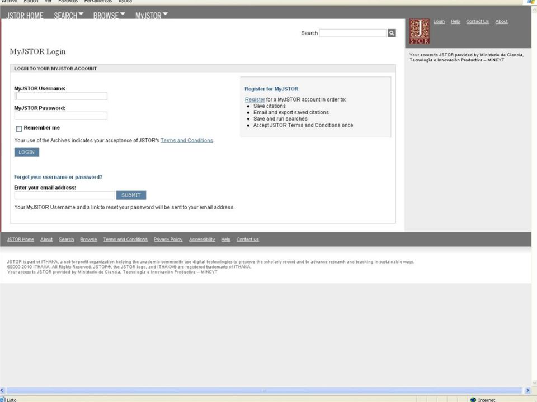The width and height of the screenshot is (537, 402).
Task: Open the Ayuda browser menu
Action: [125, 1]
